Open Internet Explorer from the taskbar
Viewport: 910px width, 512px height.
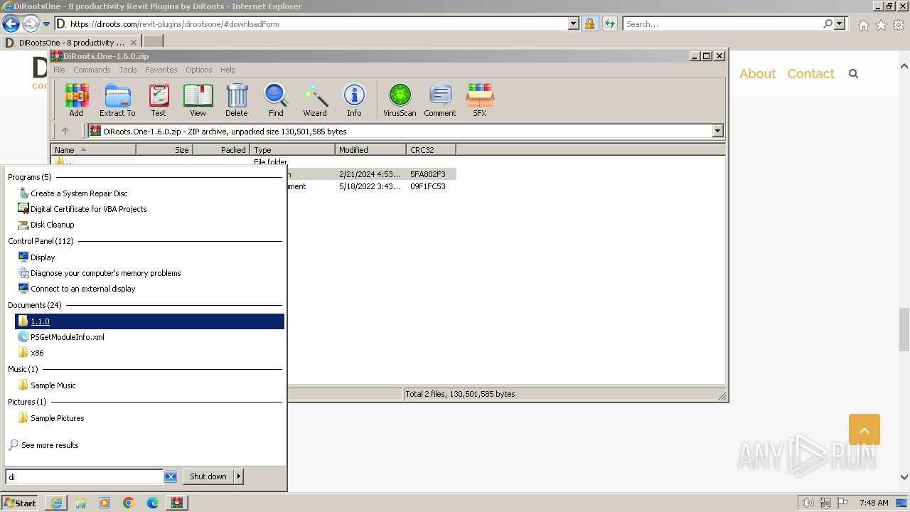tap(56, 503)
